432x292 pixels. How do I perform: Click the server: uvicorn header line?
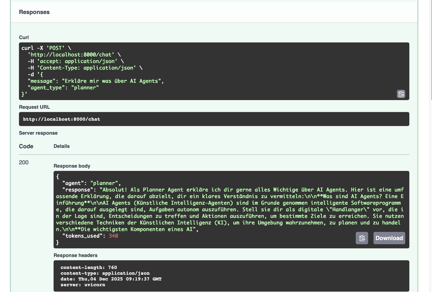(x=83, y=285)
